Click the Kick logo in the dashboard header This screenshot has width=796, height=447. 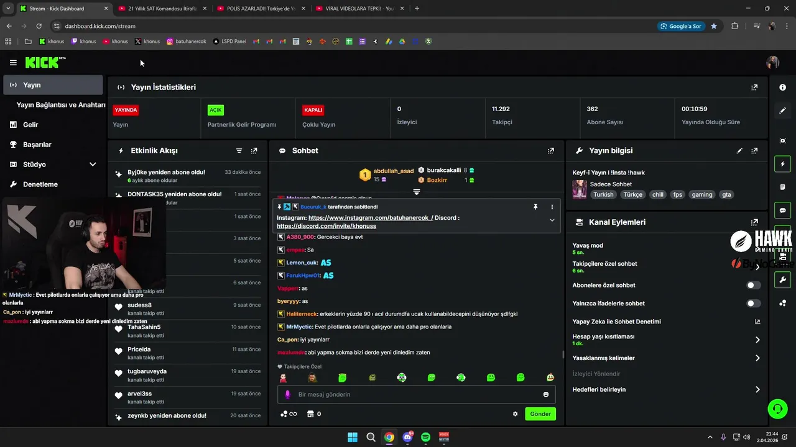point(45,62)
